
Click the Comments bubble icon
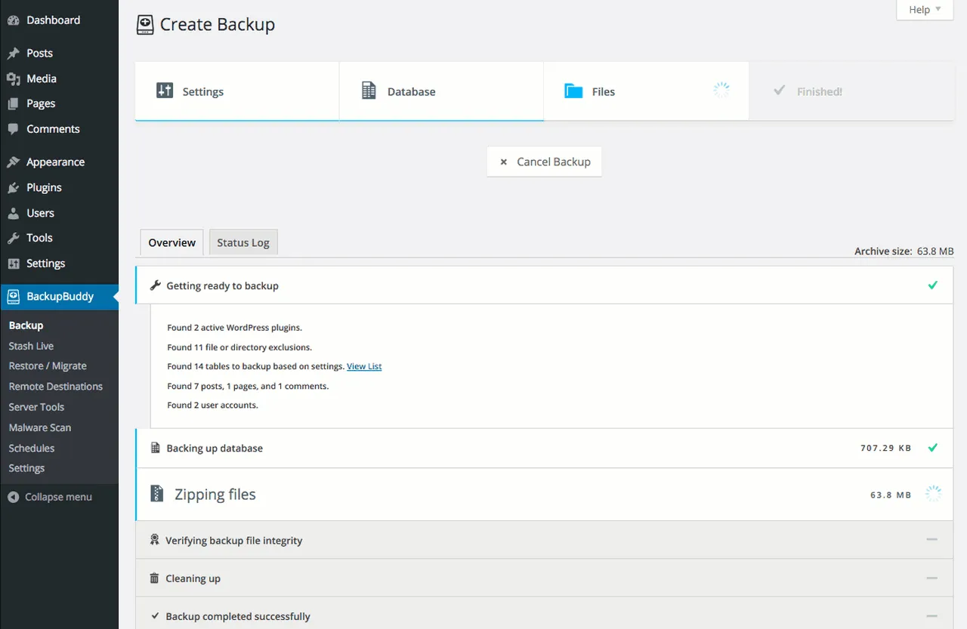[x=13, y=129]
